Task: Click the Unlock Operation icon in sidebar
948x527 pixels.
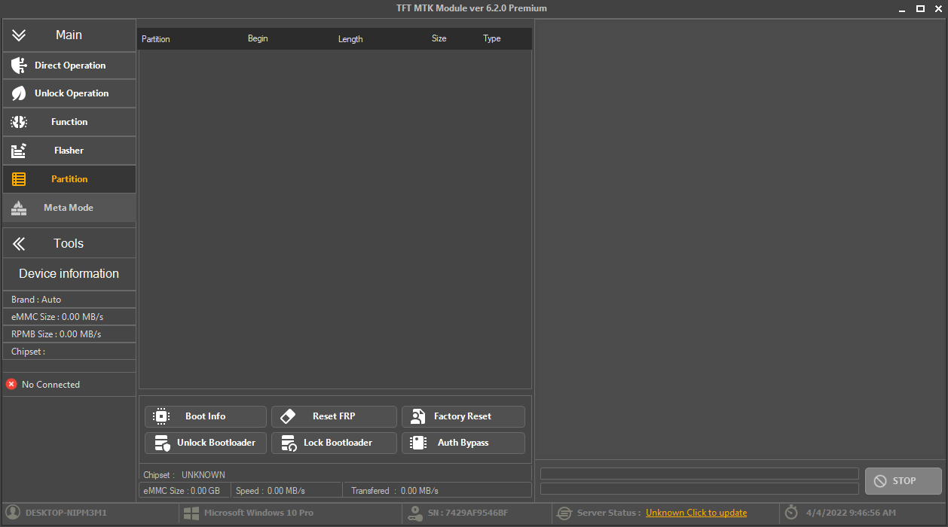Action: click(x=19, y=93)
